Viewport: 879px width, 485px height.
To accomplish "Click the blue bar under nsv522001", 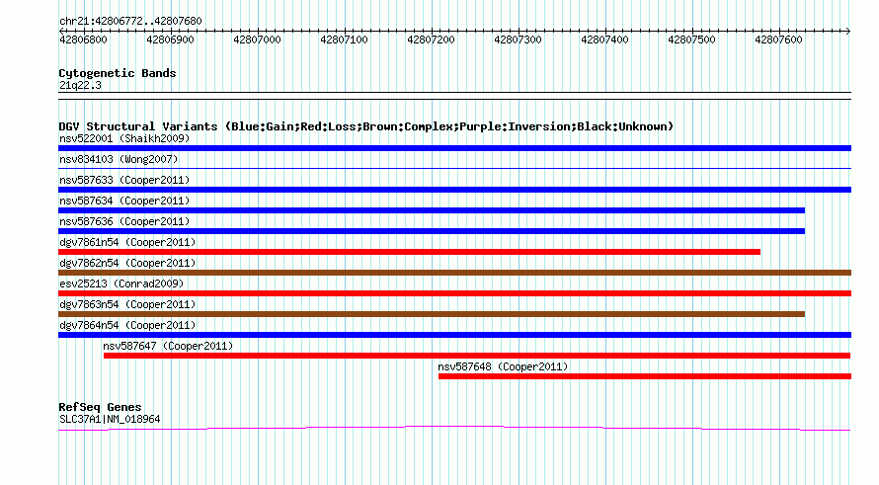I will 454,148.
